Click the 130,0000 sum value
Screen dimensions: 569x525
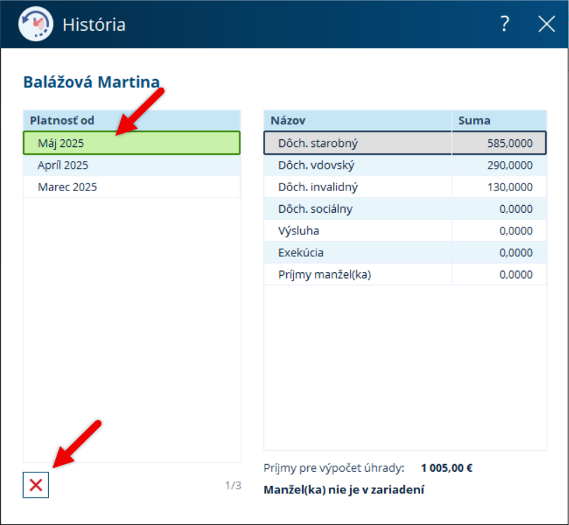510,187
